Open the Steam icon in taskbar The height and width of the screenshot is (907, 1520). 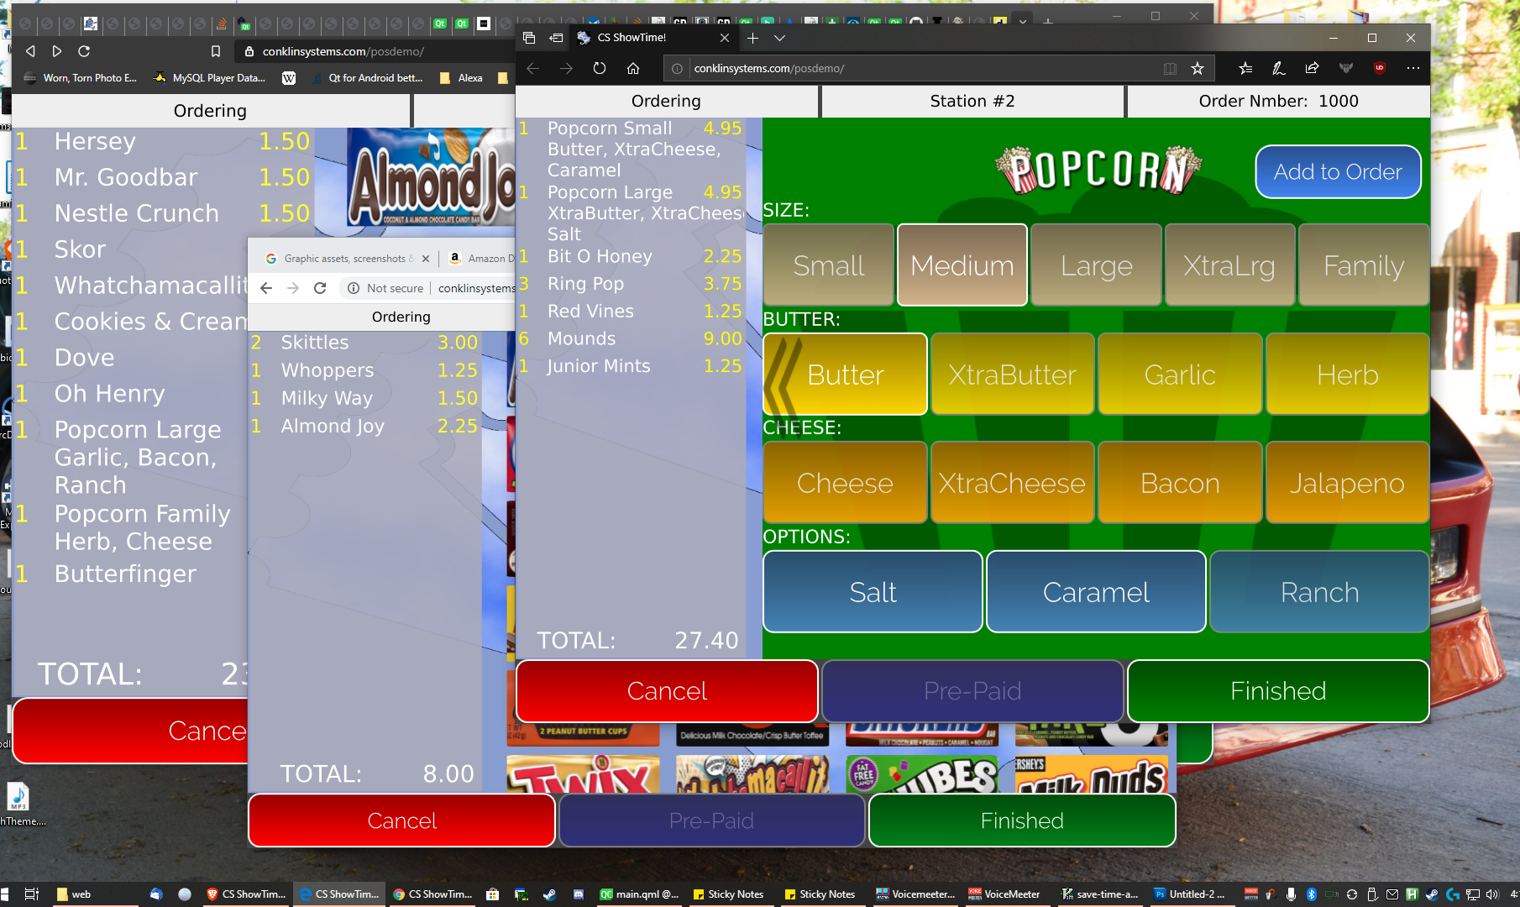[549, 894]
